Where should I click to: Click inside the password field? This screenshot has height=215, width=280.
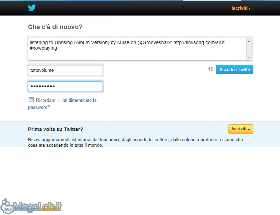pyautogui.click(x=65, y=86)
